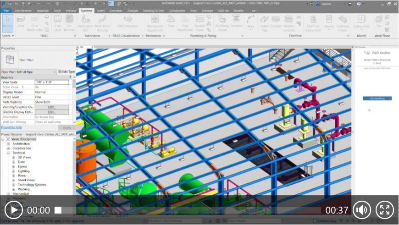
Task: Select the Cable Tray tool
Action: point(264,23)
